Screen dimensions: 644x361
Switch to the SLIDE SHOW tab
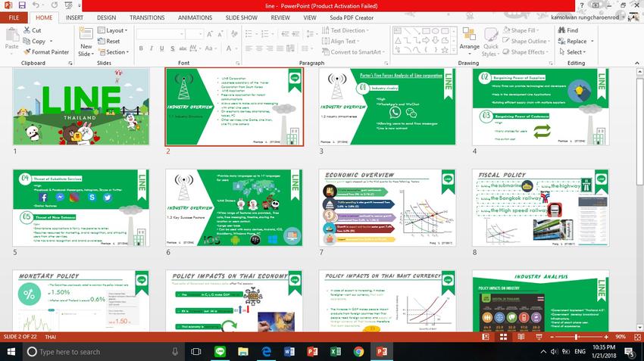(242, 17)
